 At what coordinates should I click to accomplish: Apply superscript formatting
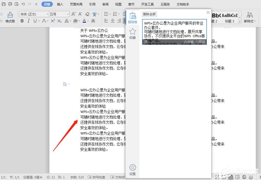pyautogui.click(x=53, y=21)
